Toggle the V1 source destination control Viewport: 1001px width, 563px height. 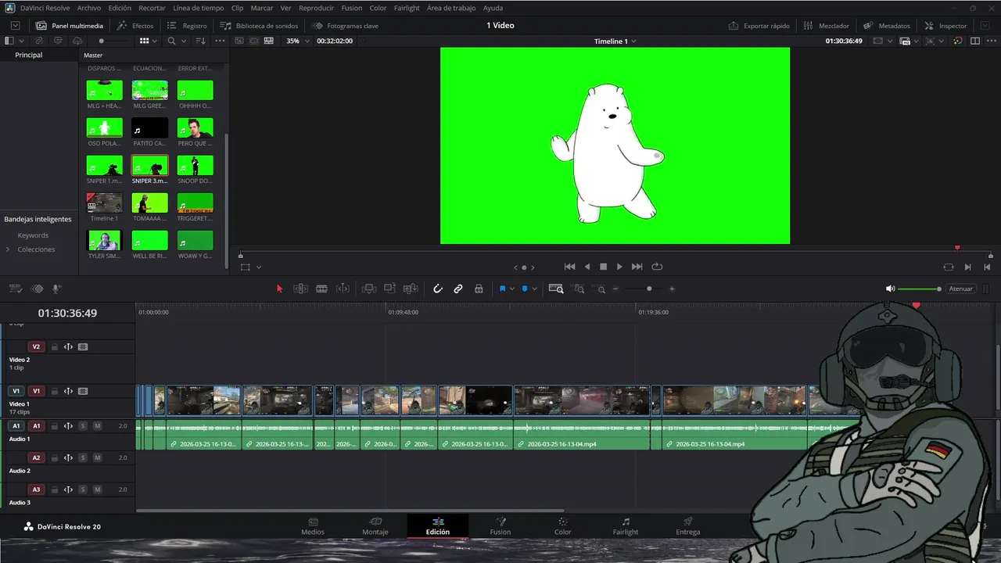pos(16,391)
